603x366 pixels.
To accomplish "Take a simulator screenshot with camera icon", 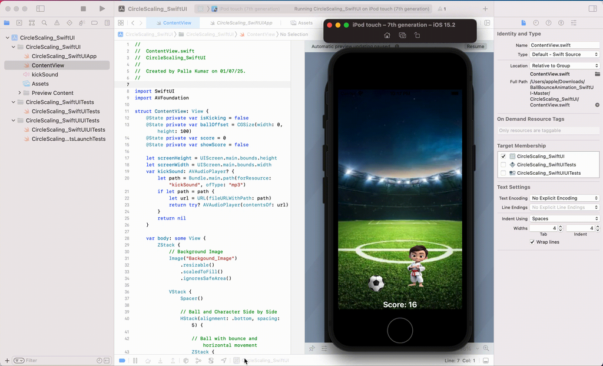I will pyautogui.click(x=402, y=35).
